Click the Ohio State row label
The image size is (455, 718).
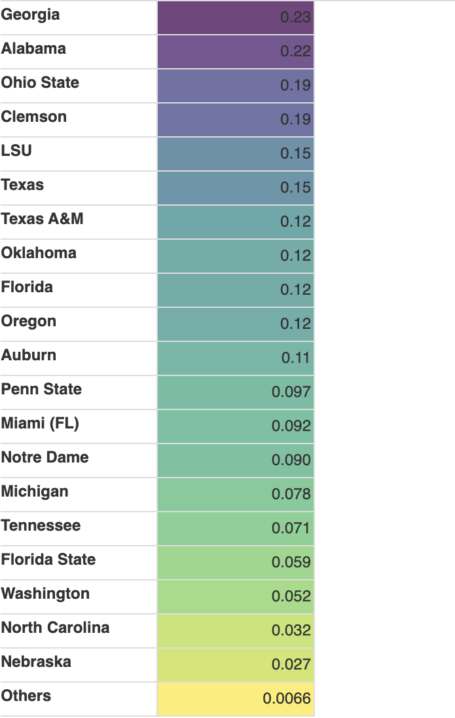click(40, 83)
